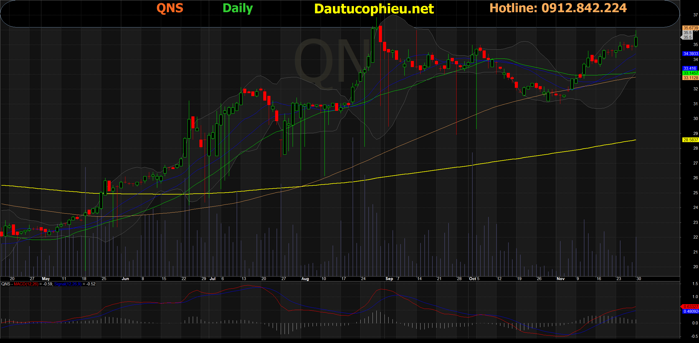Screen dimensions: 699x343
Task: Click the Nov marker on date axis
Action: [560, 279]
